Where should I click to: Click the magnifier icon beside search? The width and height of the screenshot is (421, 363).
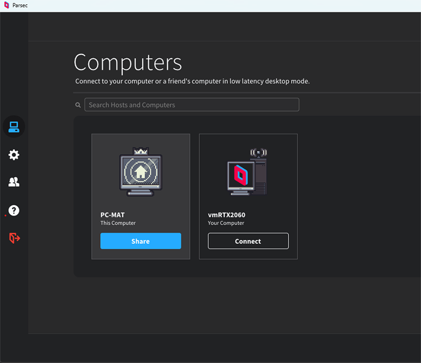tap(78, 105)
